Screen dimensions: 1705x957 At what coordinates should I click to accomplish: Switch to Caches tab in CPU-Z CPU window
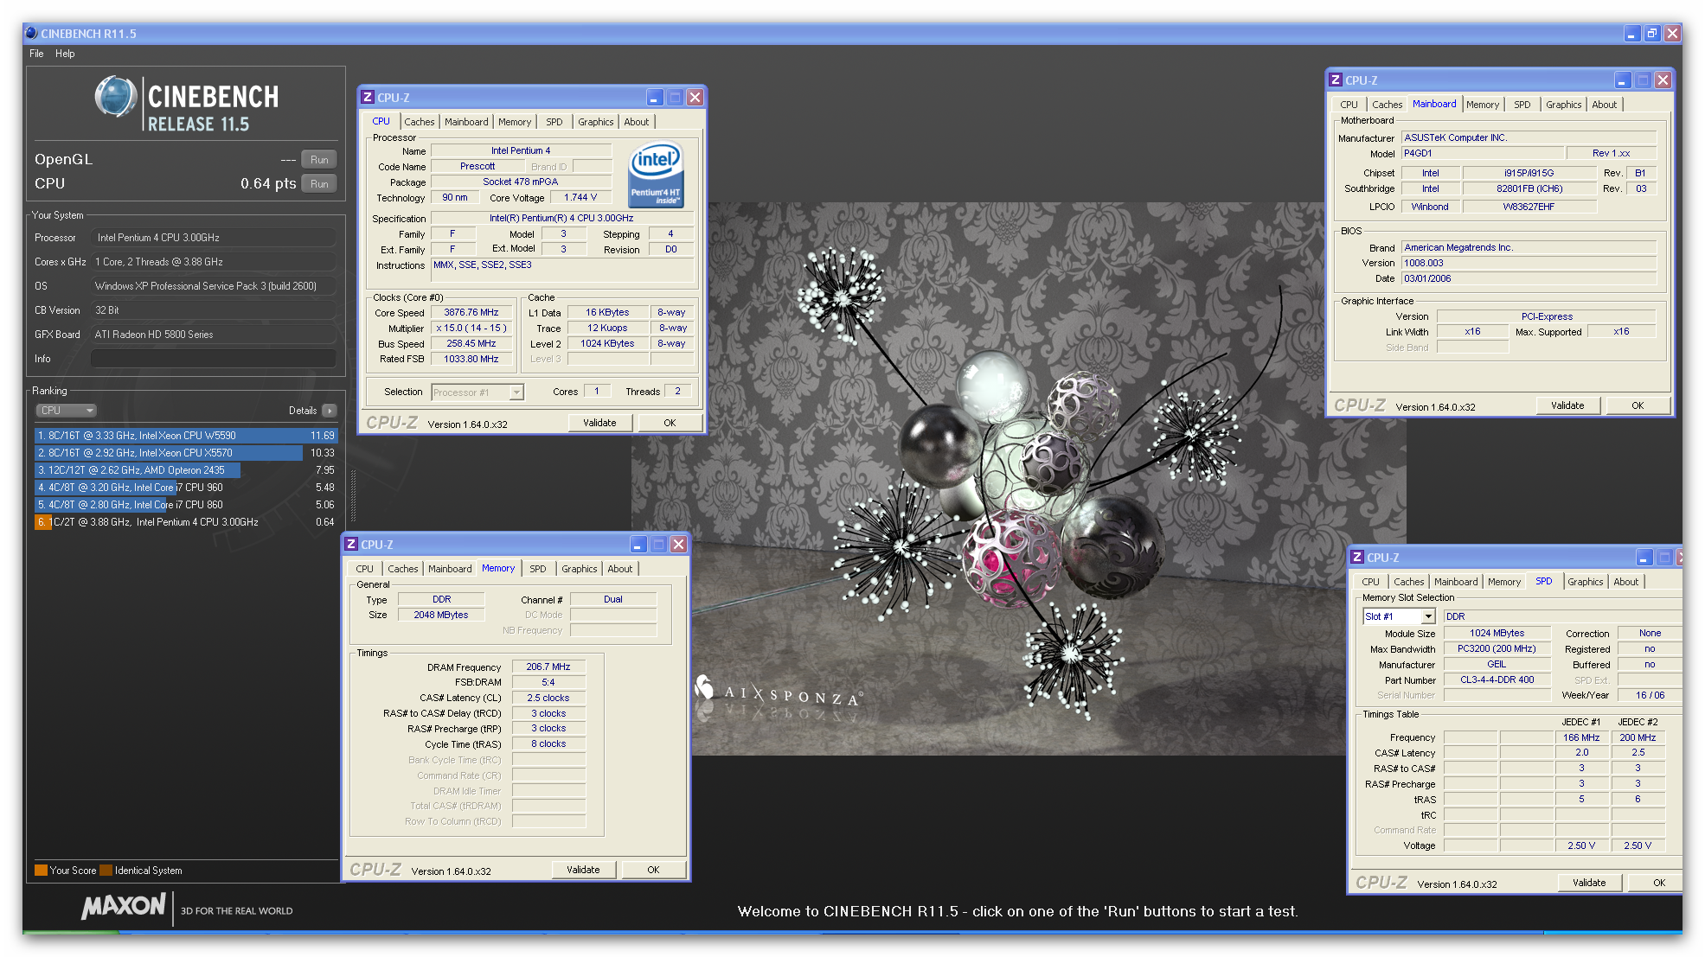point(420,122)
